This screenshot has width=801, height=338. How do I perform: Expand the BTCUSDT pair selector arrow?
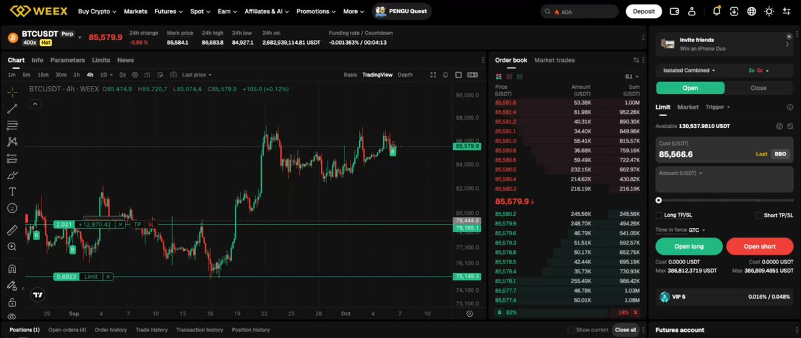click(x=80, y=37)
